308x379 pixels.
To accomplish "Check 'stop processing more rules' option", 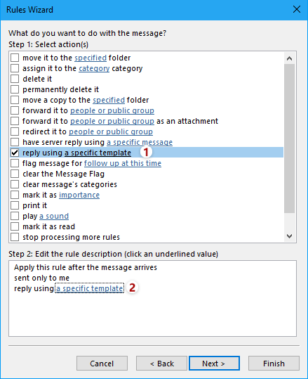I will tap(15, 237).
